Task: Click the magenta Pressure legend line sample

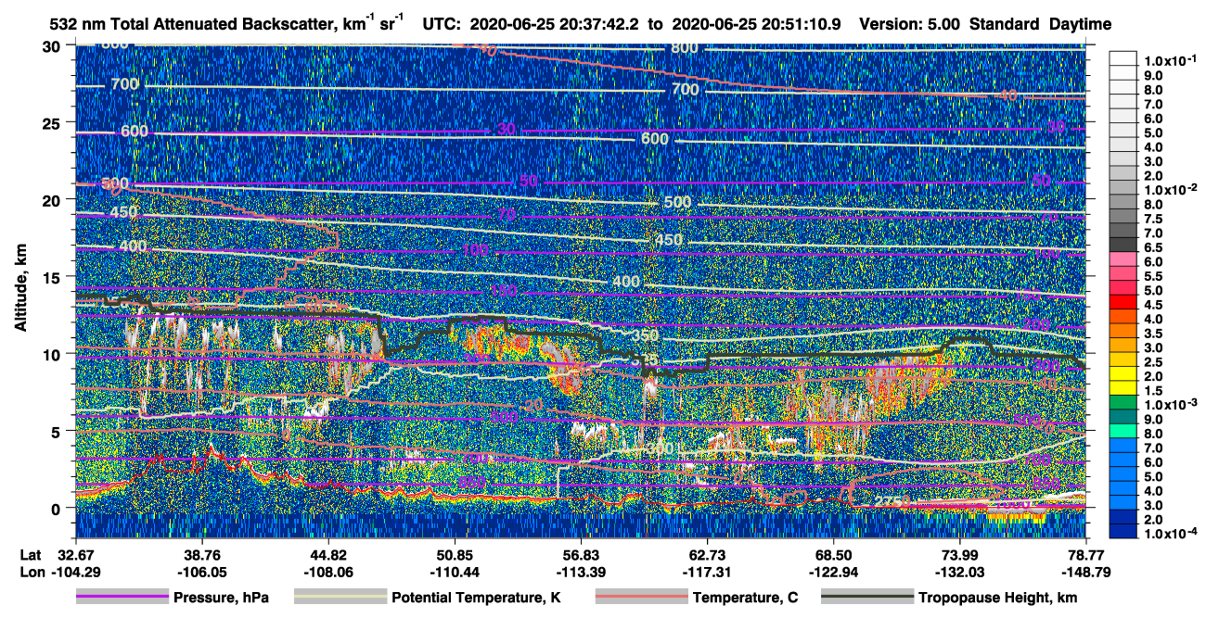Action: 122,598
